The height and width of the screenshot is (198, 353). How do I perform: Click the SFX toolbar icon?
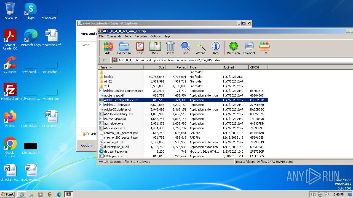point(264,48)
